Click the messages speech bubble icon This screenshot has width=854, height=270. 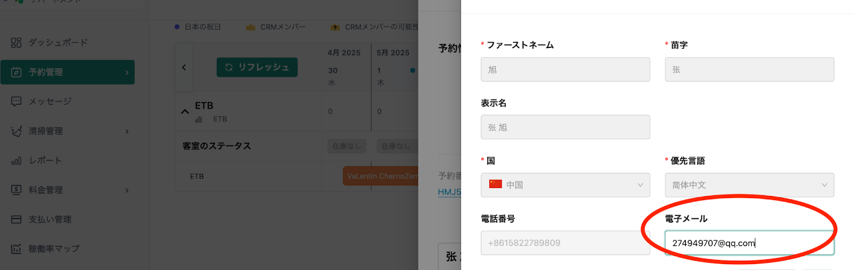[17, 101]
